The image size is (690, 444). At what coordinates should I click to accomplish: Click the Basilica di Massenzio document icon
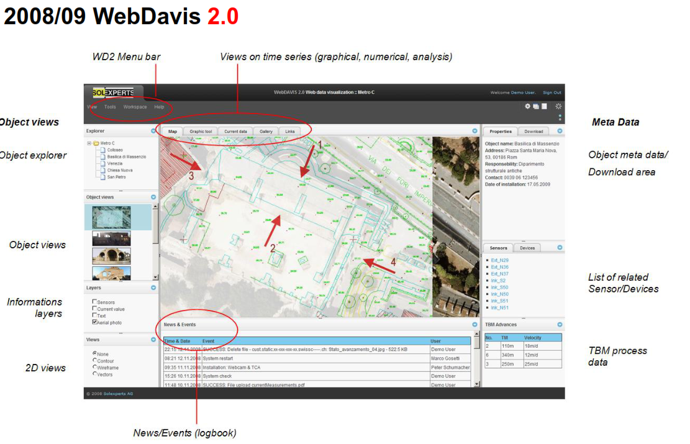pyautogui.click(x=103, y=156)
